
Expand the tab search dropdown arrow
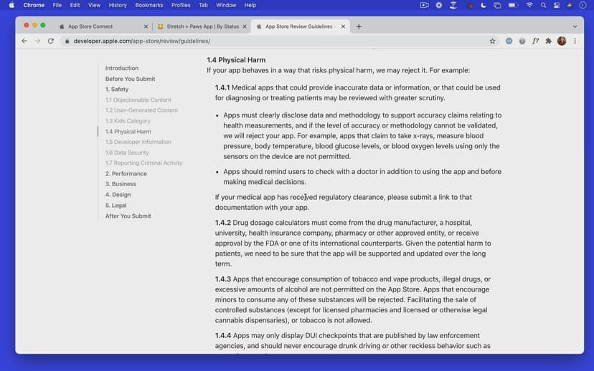click(575, 26)
